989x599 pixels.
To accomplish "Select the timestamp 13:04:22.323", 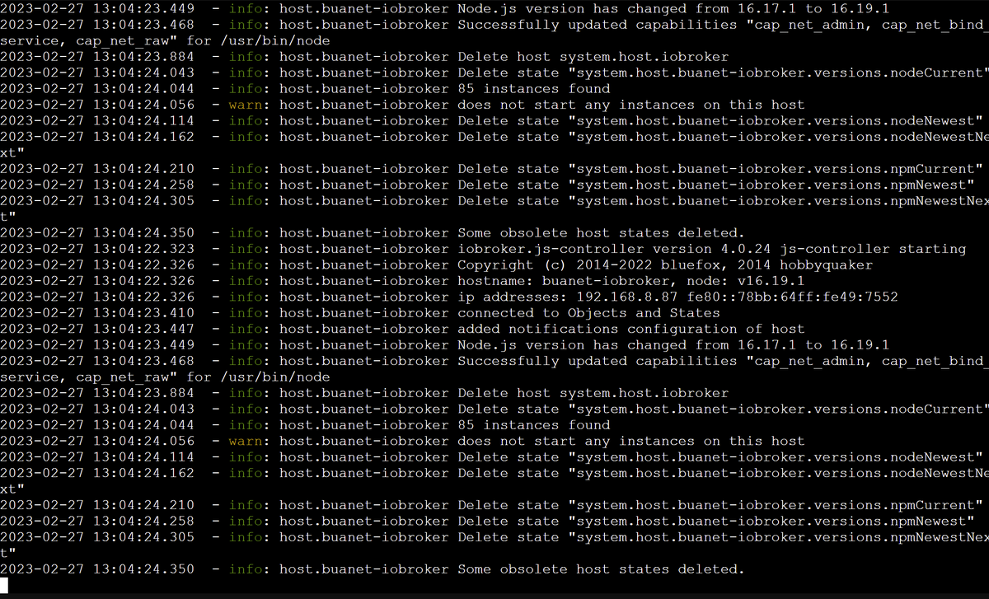I will (x=144, y=249).
